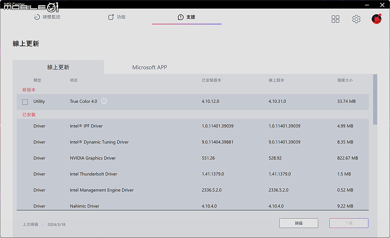Open the 硬體監控 hardware monitoring tab
Image resolution: width=390 pixels, height=238 pixels.
[x=47, y=17]
